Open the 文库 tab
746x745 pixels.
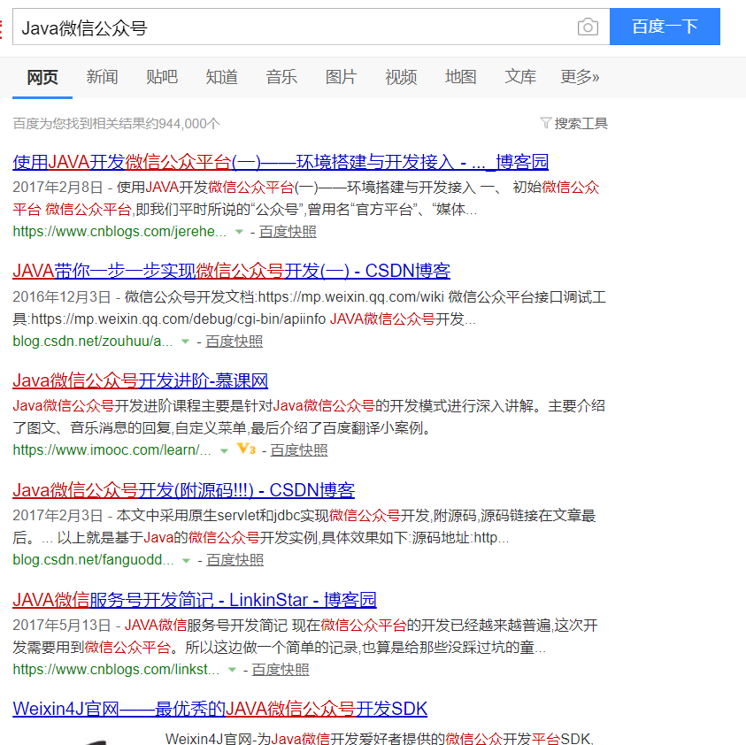click(x=520, y=77)
